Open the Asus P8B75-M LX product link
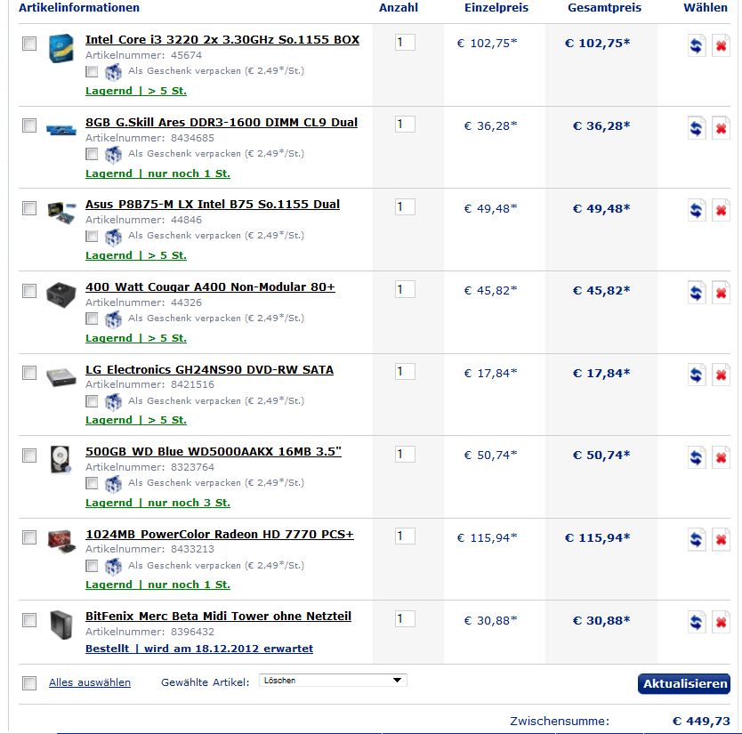 (213, 205)
